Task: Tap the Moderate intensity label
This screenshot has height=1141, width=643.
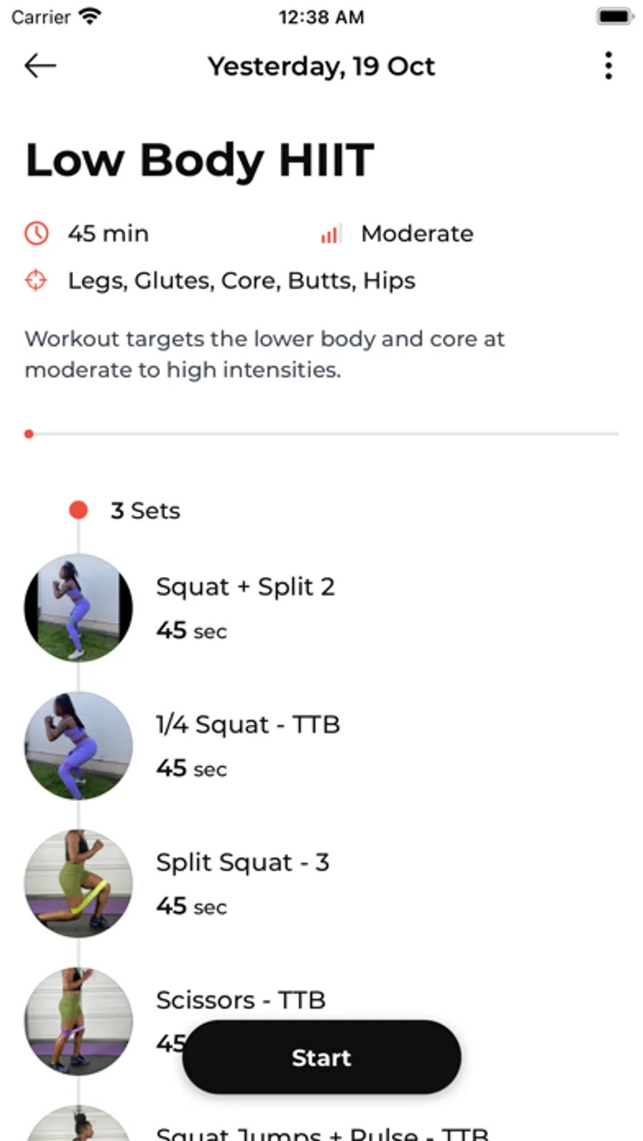Action: (x=417, y=233)
